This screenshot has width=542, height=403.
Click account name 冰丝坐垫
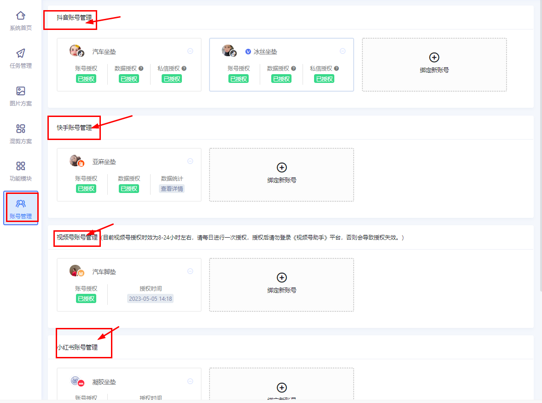tap(265, 52)
